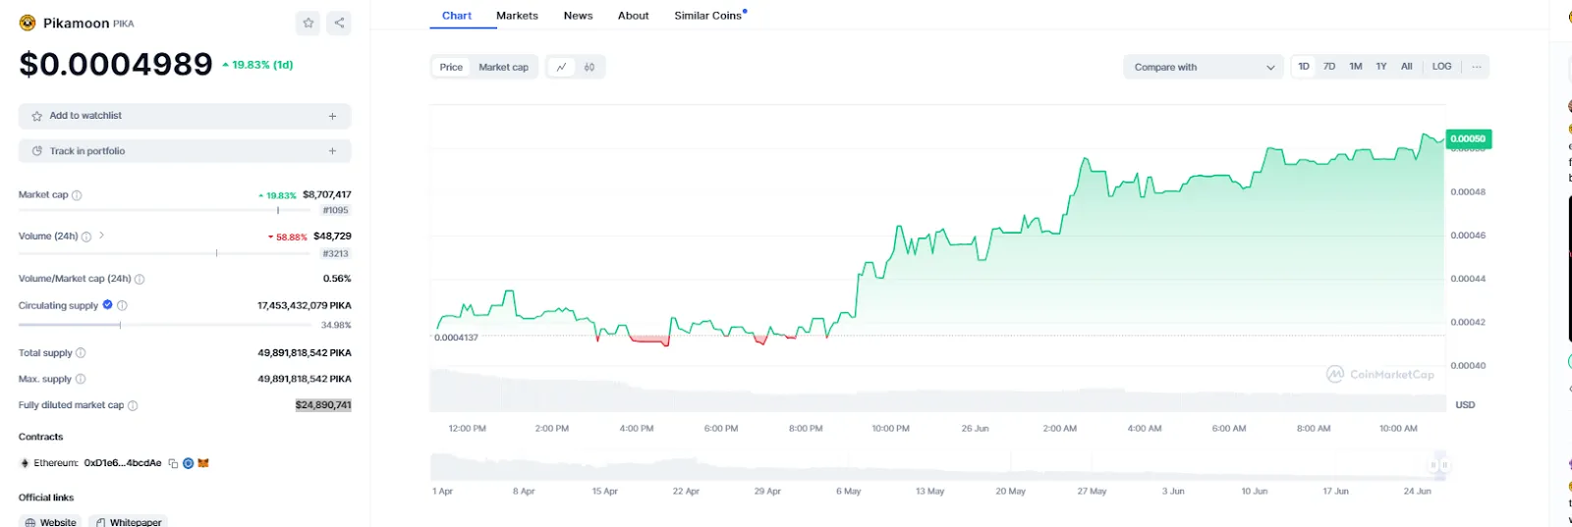Click the green 0.00050 current price label
Screen dimensions: 1572x527
point(1468,139)
